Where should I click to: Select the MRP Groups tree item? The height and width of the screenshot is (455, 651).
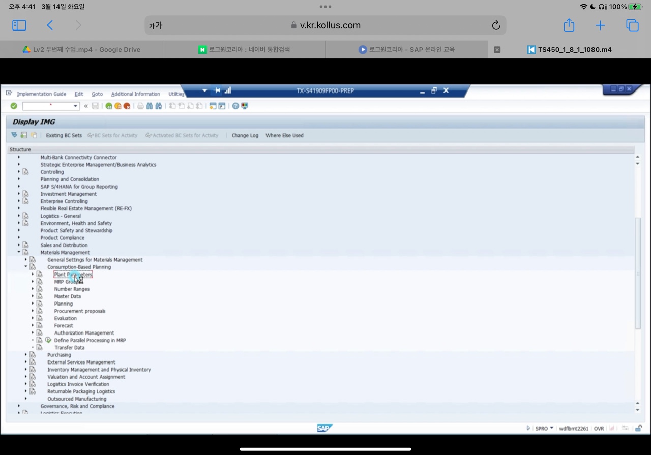(x=68, y=282)
